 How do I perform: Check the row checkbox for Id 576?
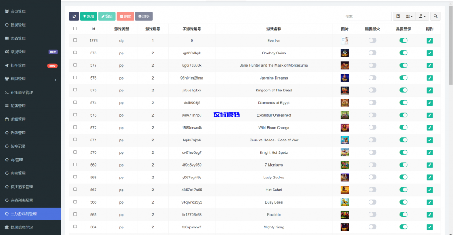pos(75,78)
